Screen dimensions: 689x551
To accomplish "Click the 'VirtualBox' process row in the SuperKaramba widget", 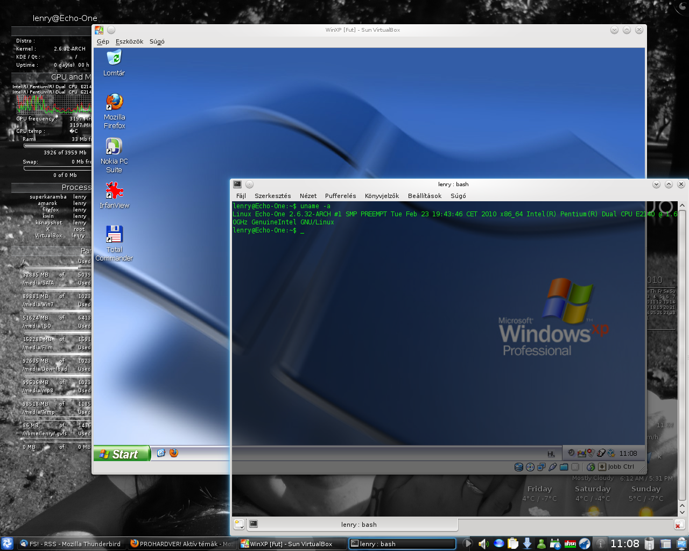I will [x=60, y=236].
